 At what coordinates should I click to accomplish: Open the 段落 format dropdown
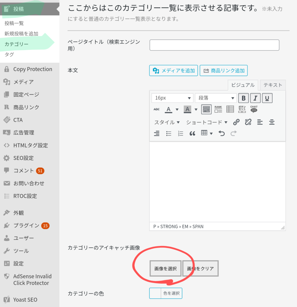tap(216, 98)
